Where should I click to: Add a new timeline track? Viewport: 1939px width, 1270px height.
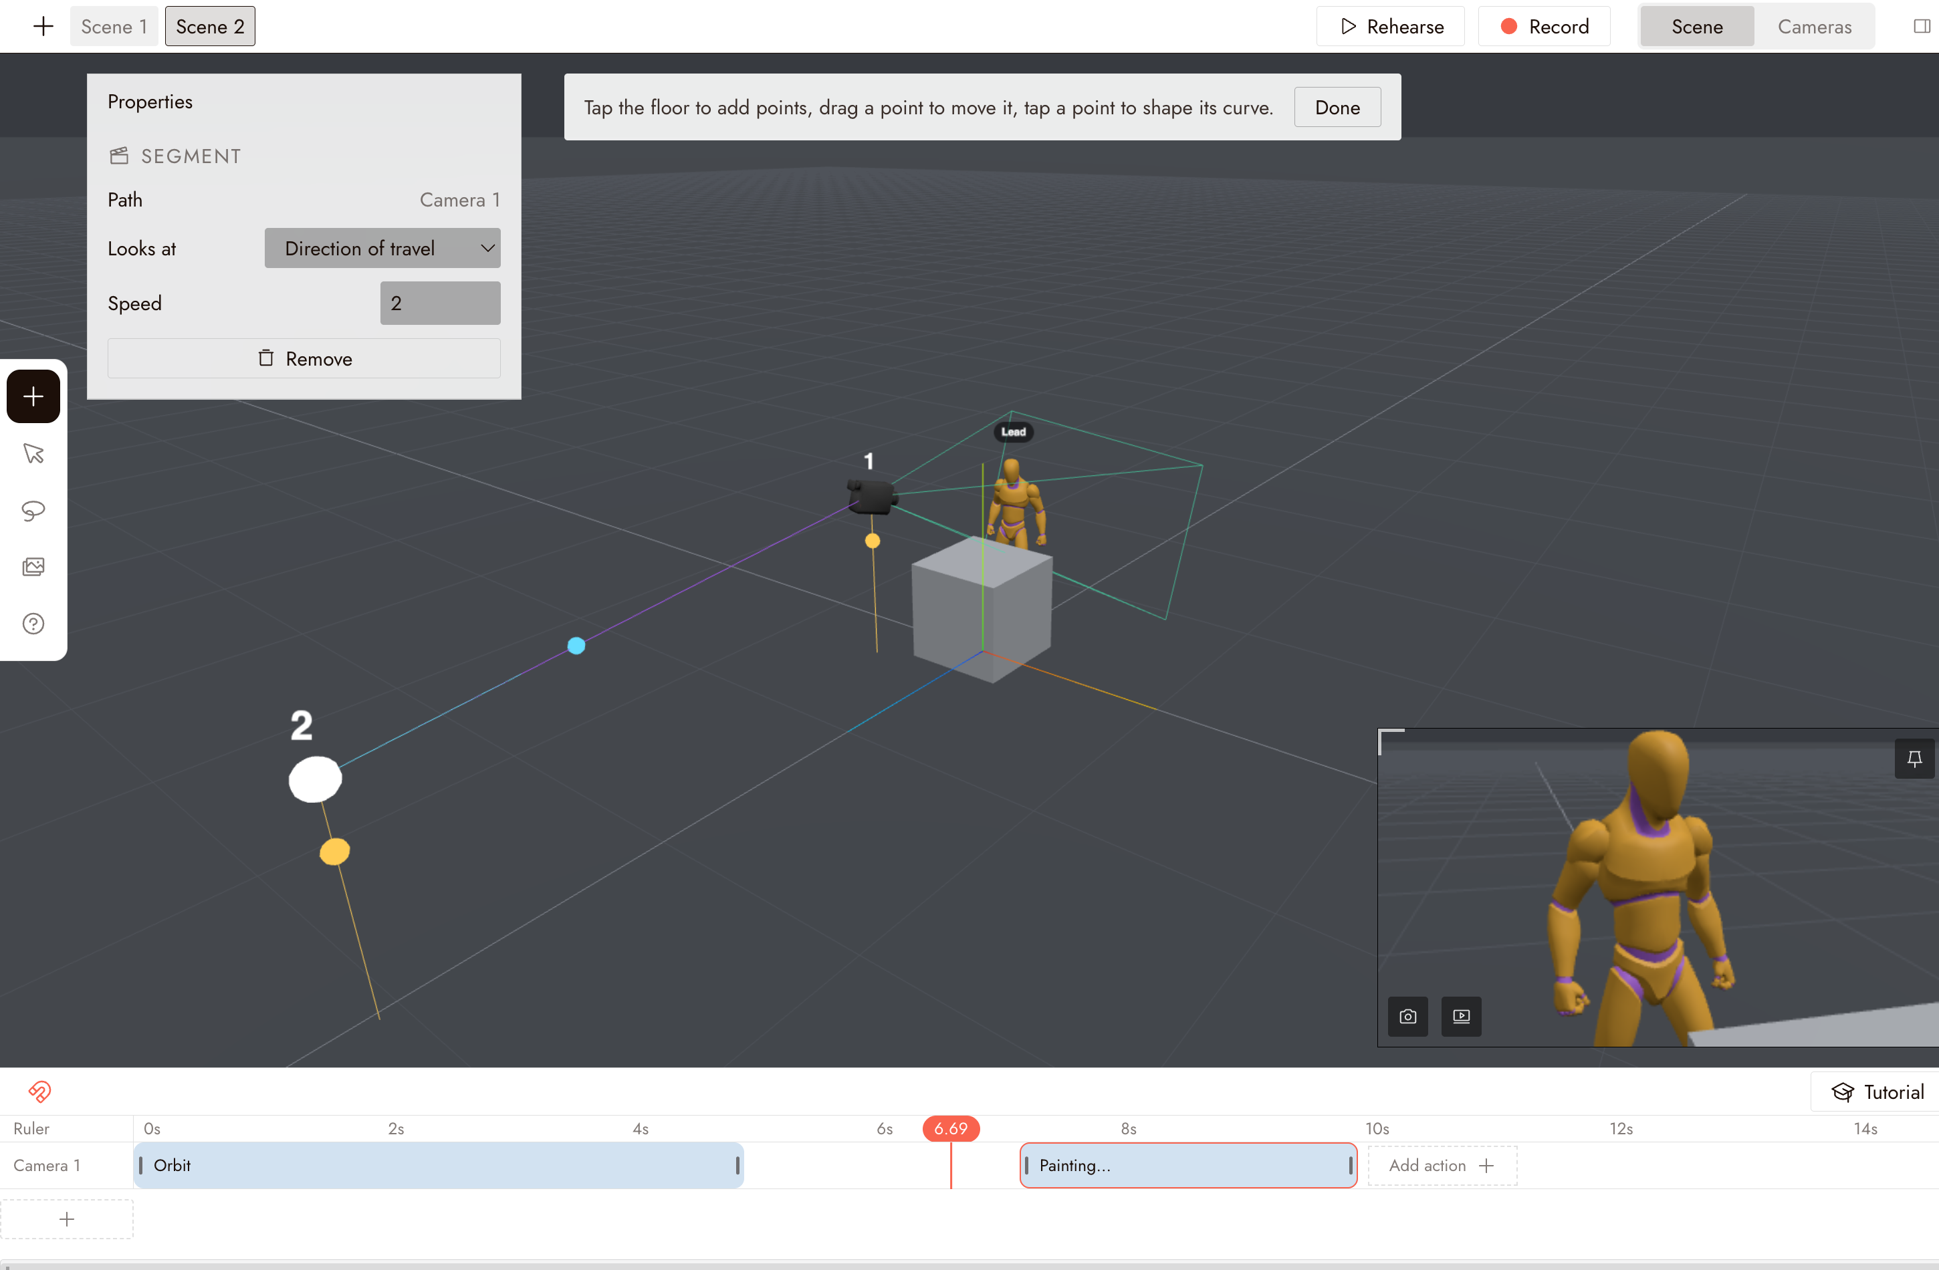[x=67, y=1219]
